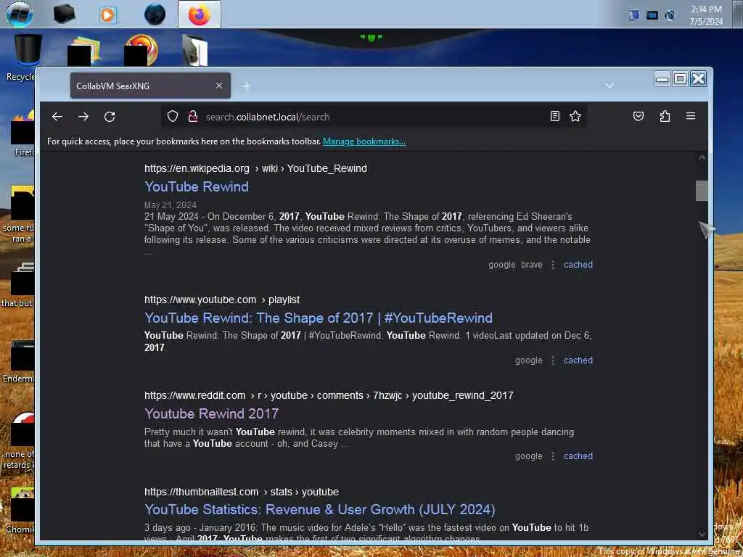Close the CollabVM SearXNG tab
The height and width of the screenshot is (557, 743).
click(x=219, y=86)
